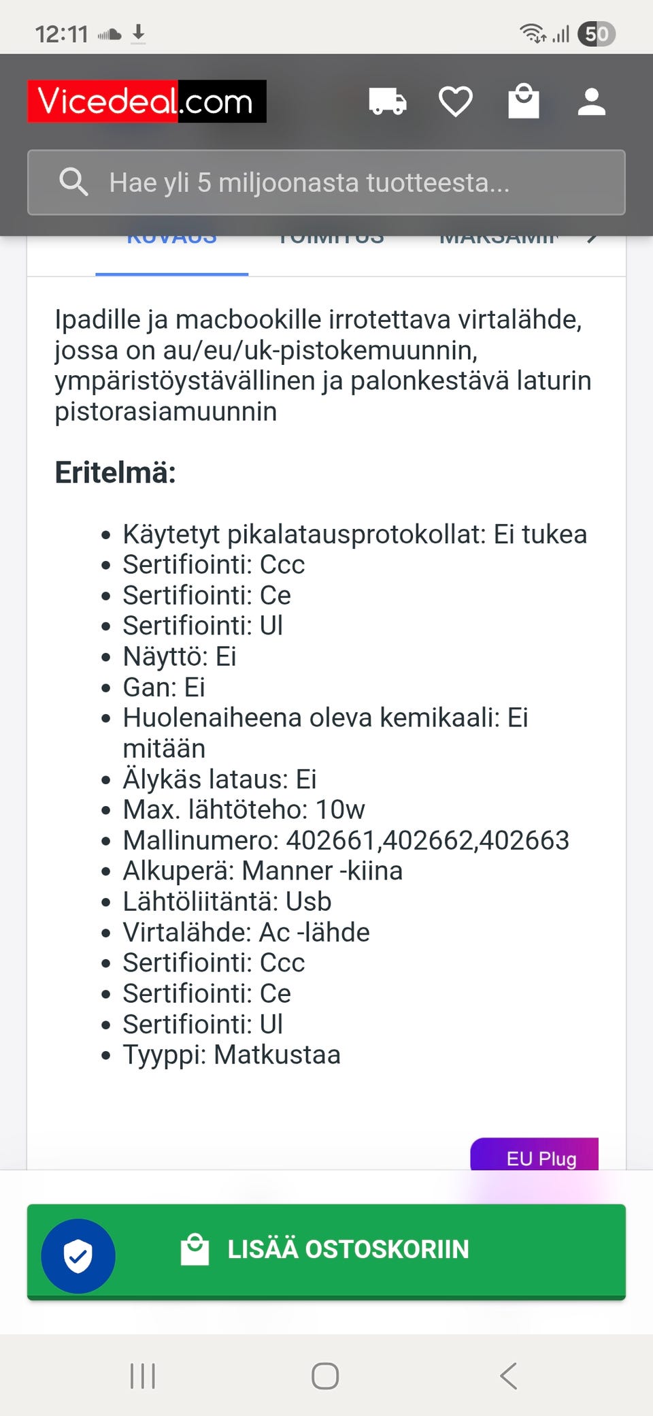Switch to the KUVAUS tab
Screen dimensions: 653x1416
pyautogui.click(x=171, y=238)
